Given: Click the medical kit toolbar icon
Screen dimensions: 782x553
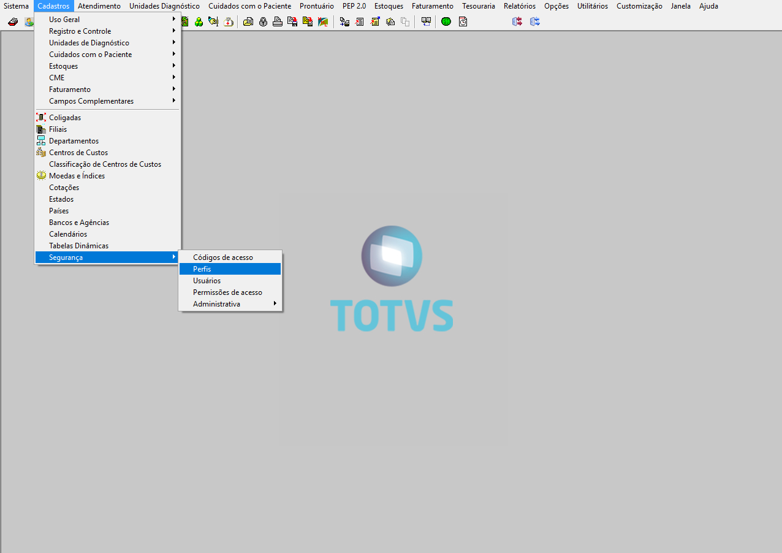Looking at the screenshot, I should pos(229,21).
